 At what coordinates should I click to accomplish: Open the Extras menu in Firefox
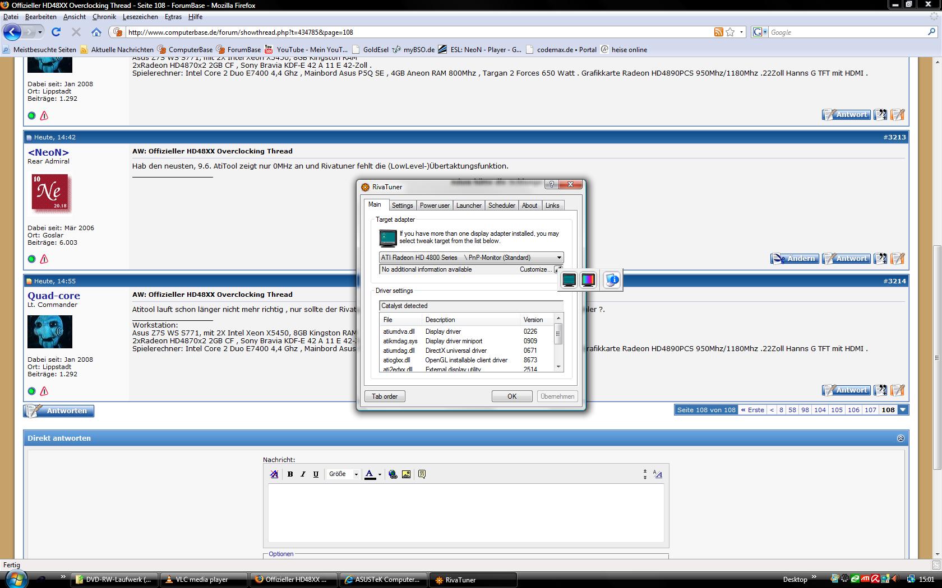(173, 17)
